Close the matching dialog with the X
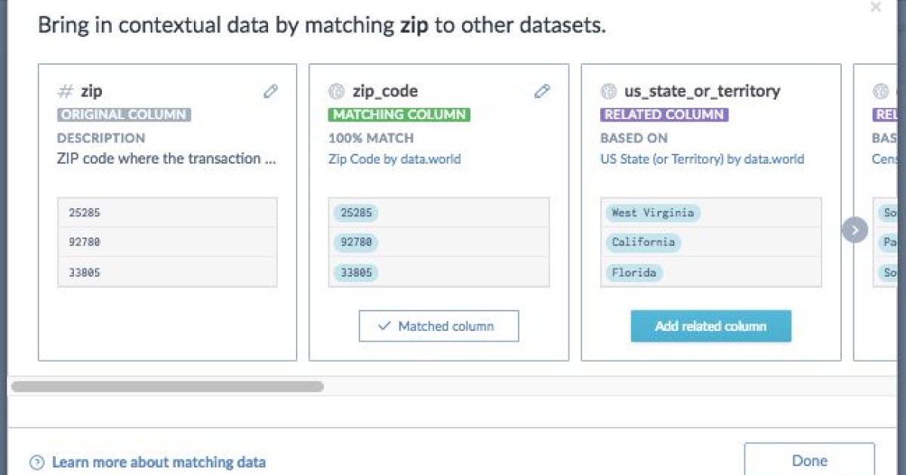 pos(876,8)
